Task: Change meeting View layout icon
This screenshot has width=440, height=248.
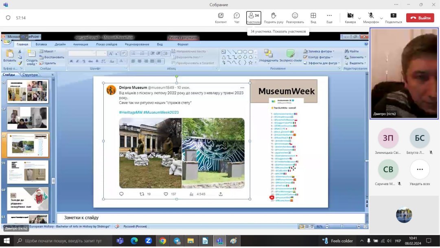Action: click(313, 16)
